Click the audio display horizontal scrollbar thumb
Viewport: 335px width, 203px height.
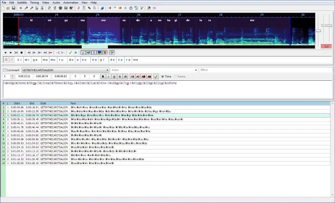(x=95, y=47)
